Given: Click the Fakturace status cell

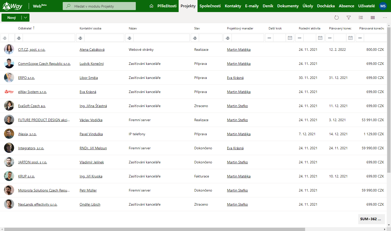Looking at the screenshot, I should click(x=202, y=176).
